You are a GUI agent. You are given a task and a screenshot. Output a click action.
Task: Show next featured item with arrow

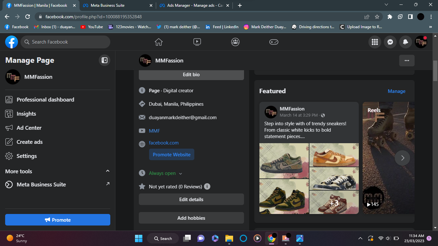[402, 158]
